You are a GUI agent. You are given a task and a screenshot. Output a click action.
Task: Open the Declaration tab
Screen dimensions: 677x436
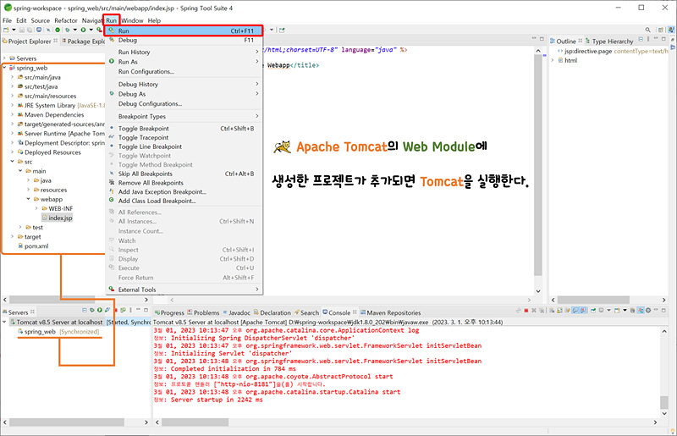[x=272, y=312]
